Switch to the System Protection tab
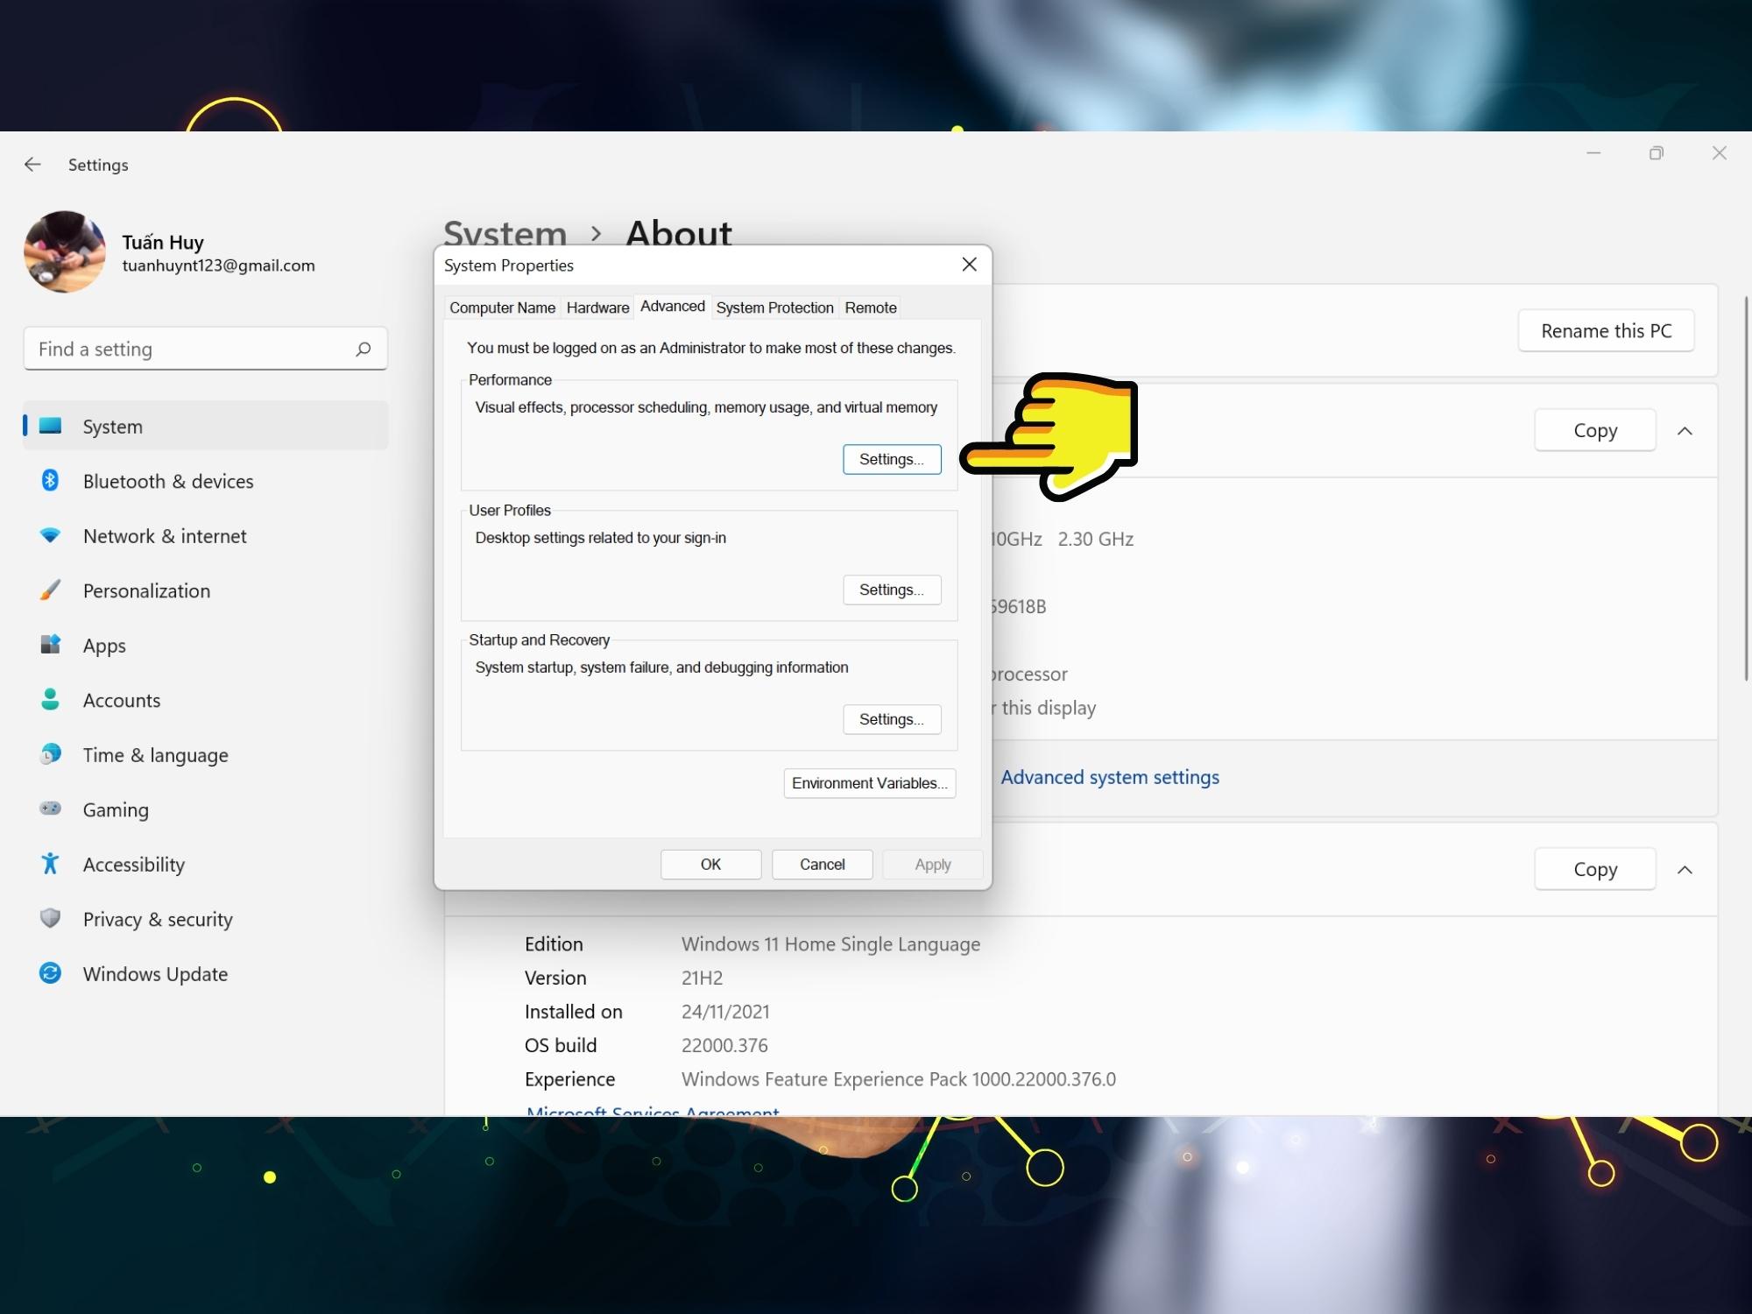1752x1314 pixels. (774, 307)
